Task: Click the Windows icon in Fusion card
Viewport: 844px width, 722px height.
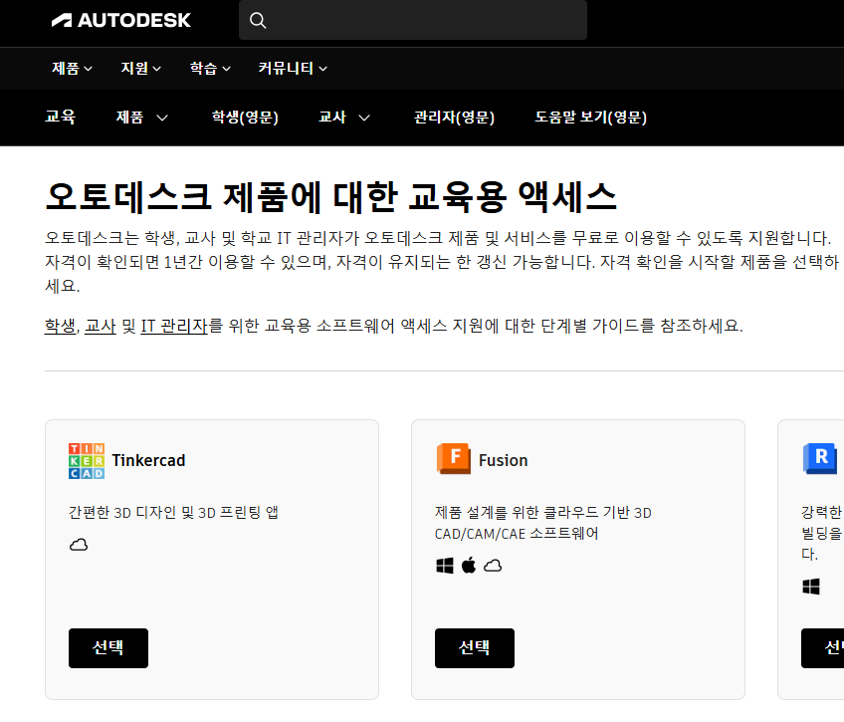Action: pos(445,566)
